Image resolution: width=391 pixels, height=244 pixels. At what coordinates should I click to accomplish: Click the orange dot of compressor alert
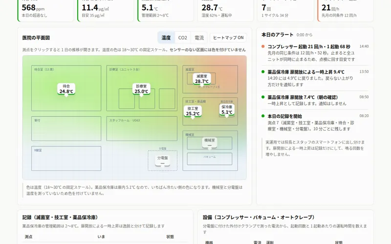(x=263, y=46)
